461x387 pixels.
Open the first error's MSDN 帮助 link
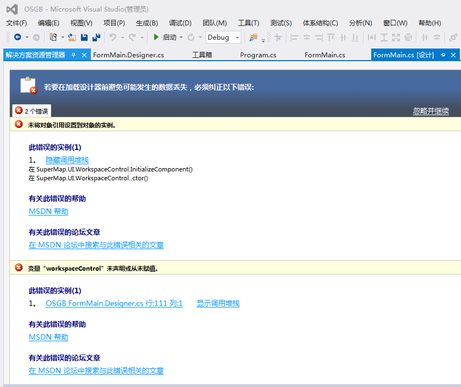coord(48,211)
